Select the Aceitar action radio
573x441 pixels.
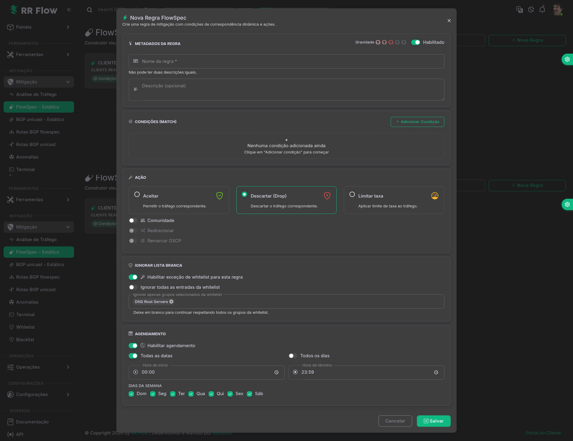(x=137, y=194)
